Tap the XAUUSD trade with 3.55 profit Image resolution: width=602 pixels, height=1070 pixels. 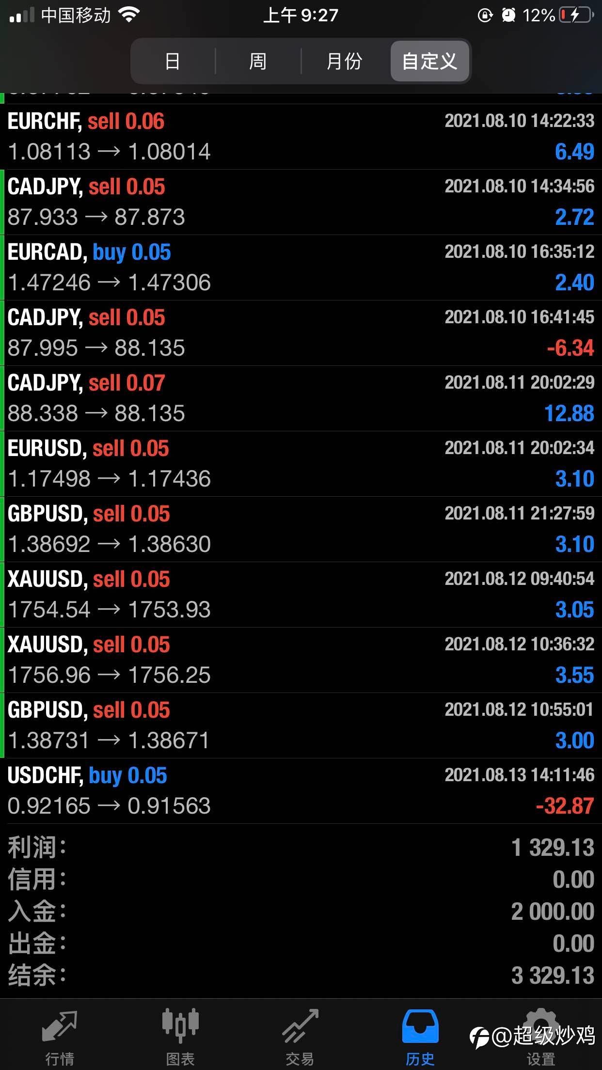[x=301, y=660]
